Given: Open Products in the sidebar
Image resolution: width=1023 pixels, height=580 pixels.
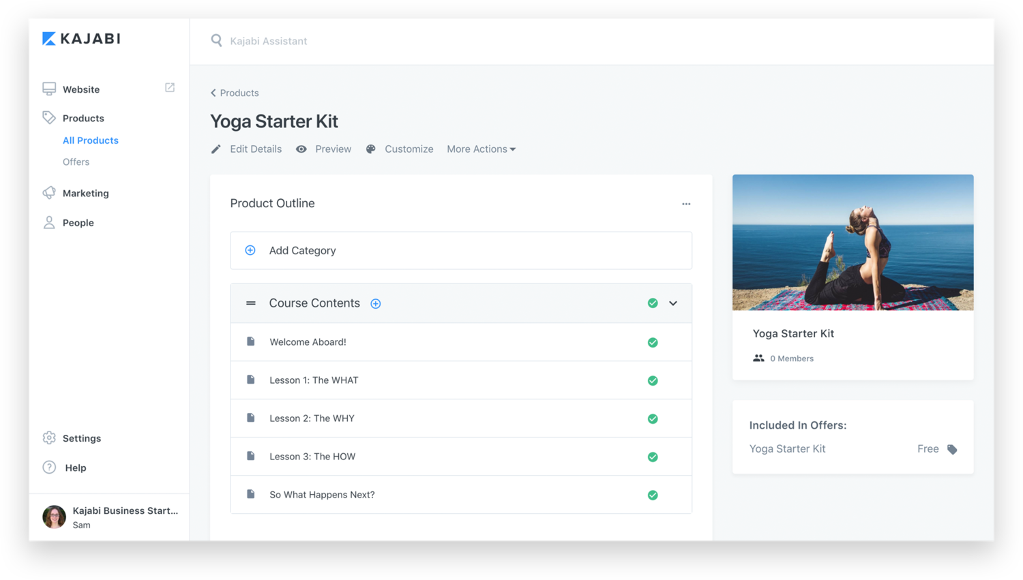Looking at the screenshot, I should pos(83,118).
